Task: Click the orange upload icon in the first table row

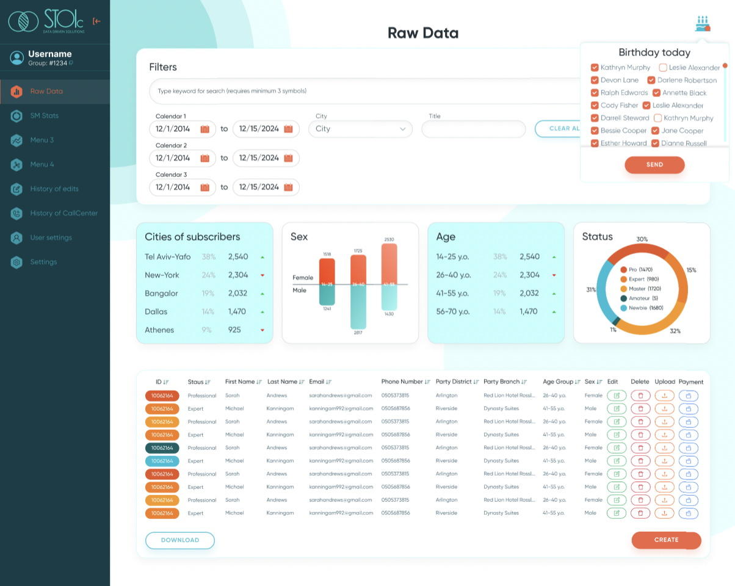Action: pyautogui.click(x=664, y=396)
